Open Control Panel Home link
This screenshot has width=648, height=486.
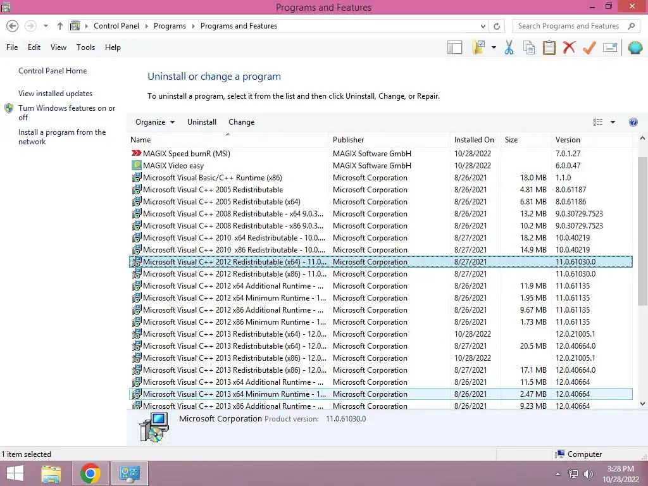(x=53, y=71)
